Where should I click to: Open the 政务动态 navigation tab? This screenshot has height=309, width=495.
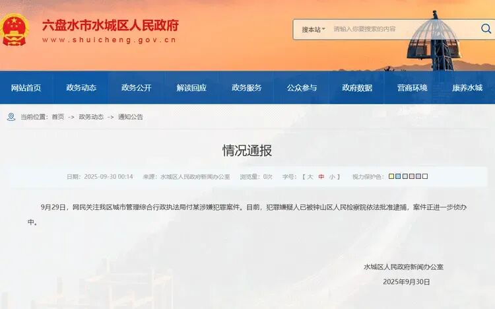tap(81, 88)
